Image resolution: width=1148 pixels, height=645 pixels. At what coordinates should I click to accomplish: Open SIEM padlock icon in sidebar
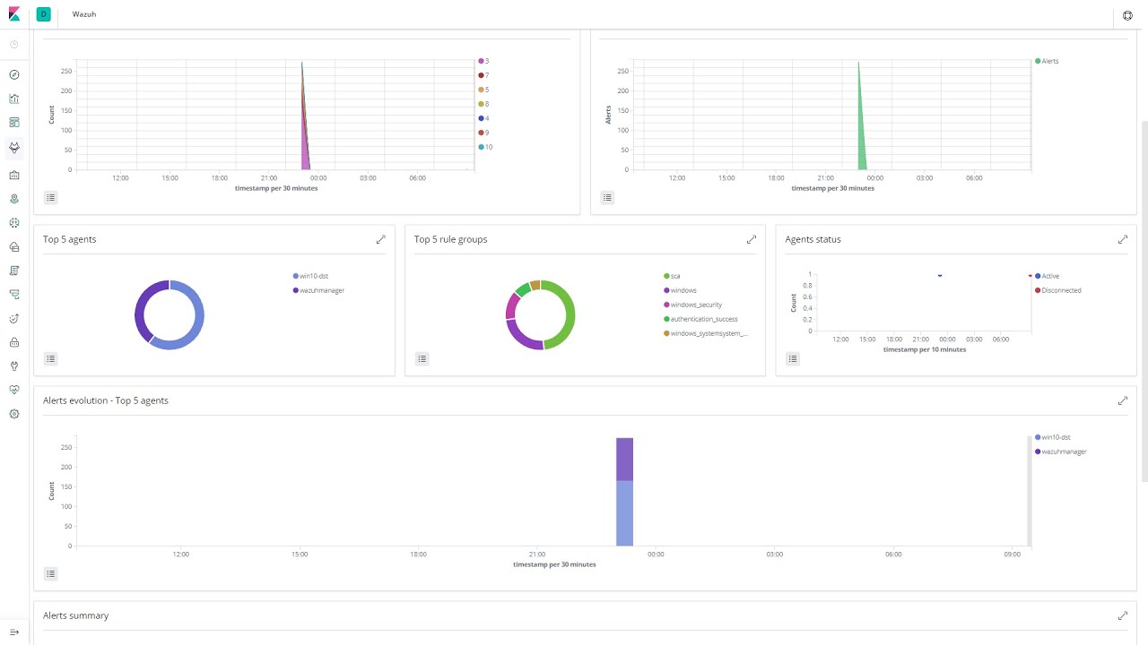14,342
